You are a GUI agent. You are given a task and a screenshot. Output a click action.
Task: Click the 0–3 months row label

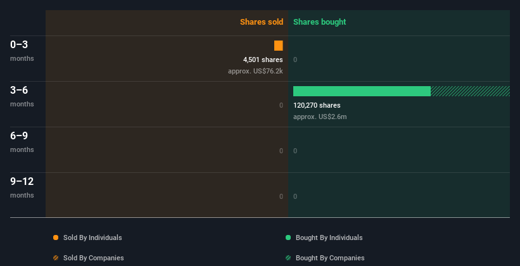click(22, 51)
